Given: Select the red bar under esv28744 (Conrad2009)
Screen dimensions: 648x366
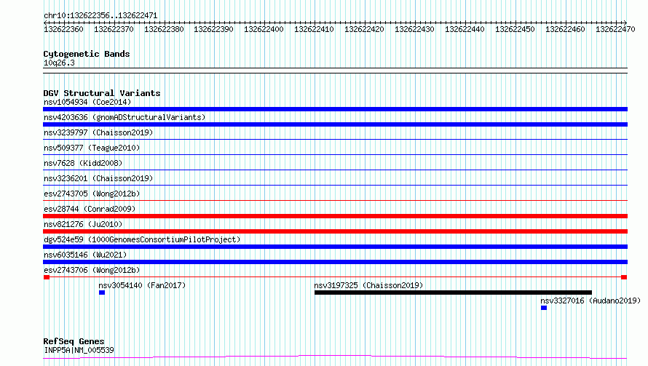Looking at the screenshot, I should (x=335, y=216).
